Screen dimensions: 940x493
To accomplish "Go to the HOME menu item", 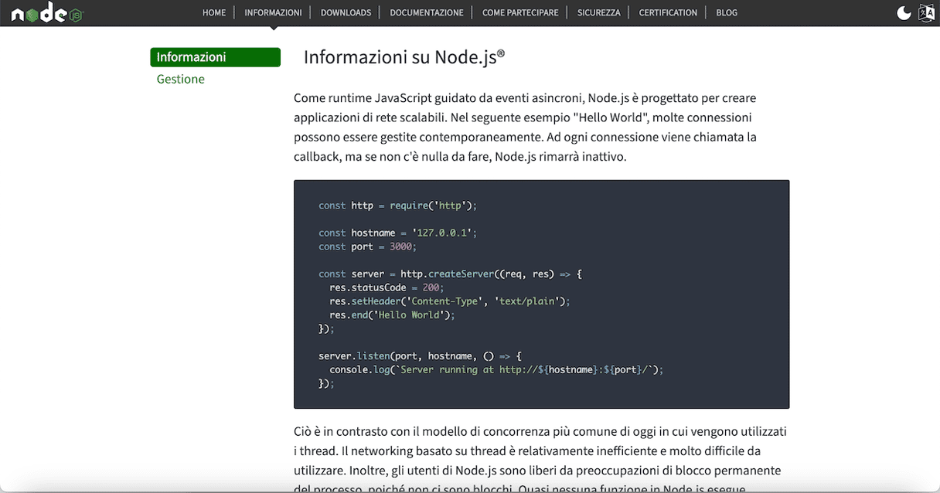I will [x=214, y=12].
